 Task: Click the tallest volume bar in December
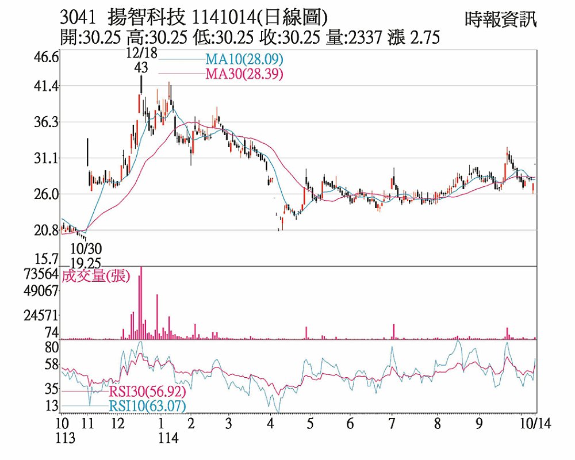(x=141, y=303)
